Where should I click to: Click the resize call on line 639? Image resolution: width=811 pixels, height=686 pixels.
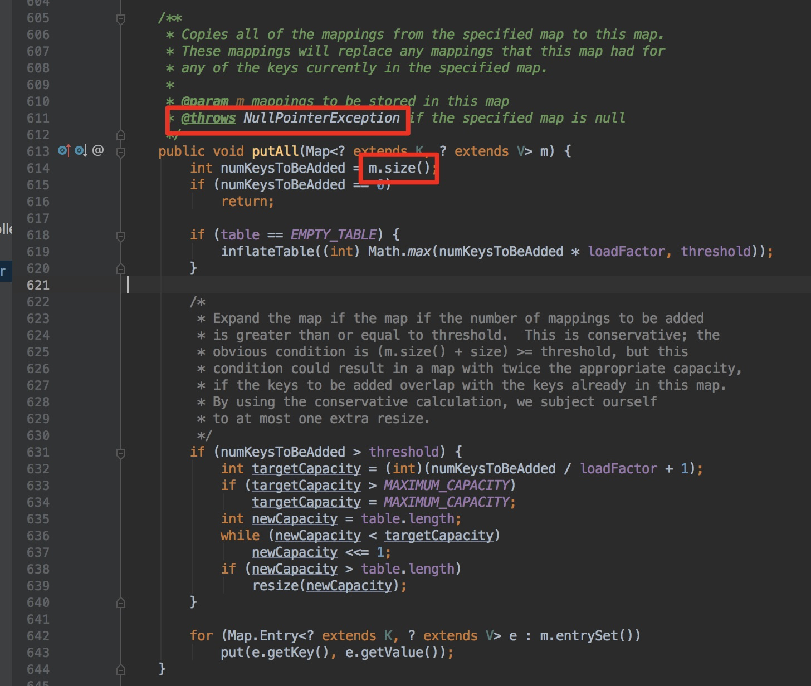[275, 586]
